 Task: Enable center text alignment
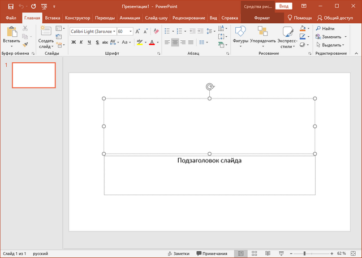tap(175, 42)
